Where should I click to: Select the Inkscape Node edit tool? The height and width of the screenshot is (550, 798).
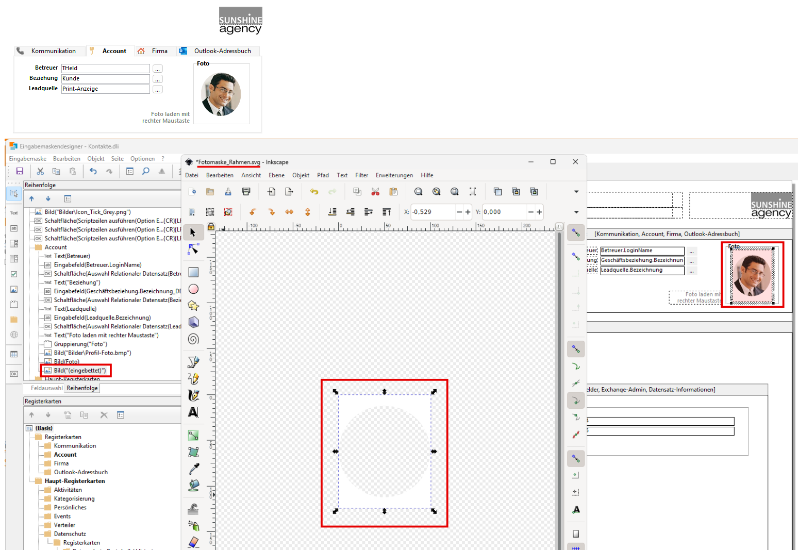click(x=193, y=249)
